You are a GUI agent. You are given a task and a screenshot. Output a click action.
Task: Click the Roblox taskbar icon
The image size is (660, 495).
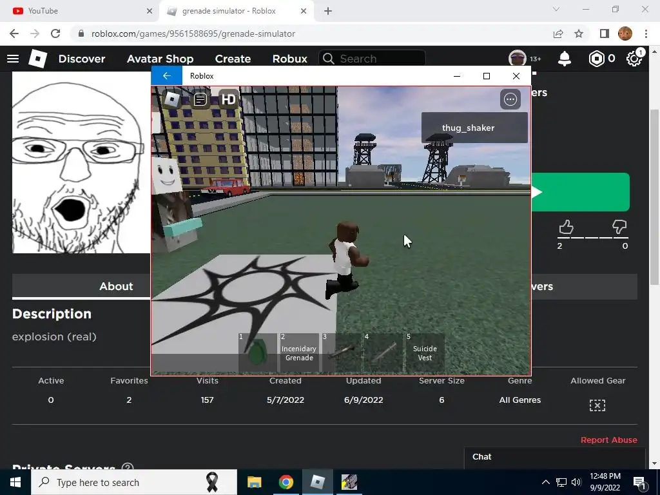[317, 482]
